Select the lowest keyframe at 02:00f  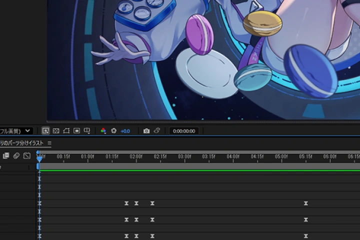click(136, 236)
